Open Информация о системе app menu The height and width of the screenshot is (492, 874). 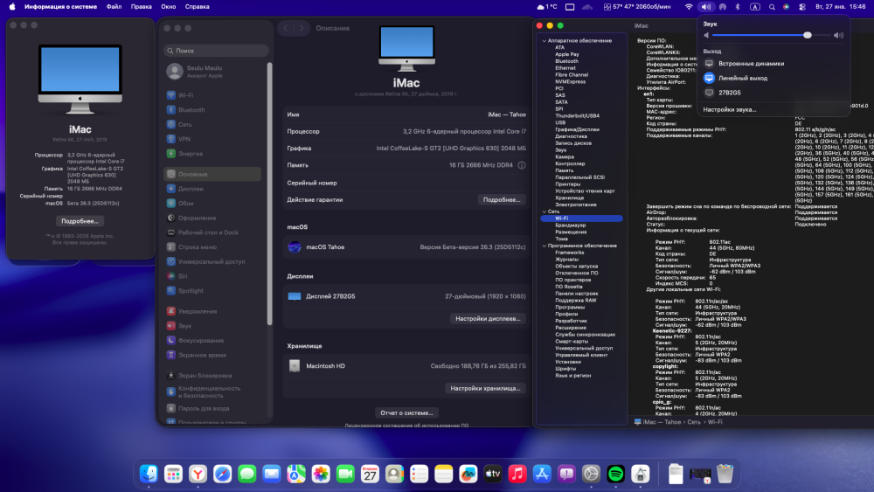(61, 7)
